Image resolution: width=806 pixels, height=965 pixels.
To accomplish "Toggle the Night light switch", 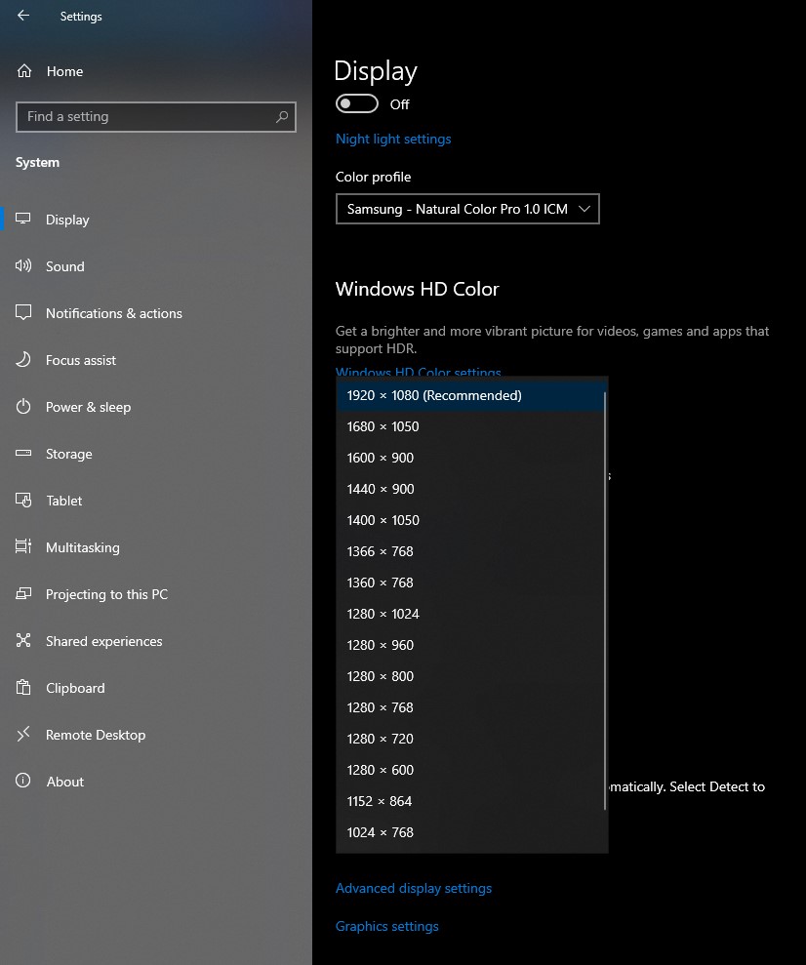I will 357,103.
